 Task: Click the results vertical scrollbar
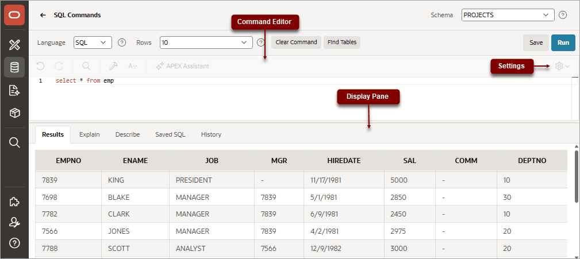pyautogui.click(x=577, y=177)
